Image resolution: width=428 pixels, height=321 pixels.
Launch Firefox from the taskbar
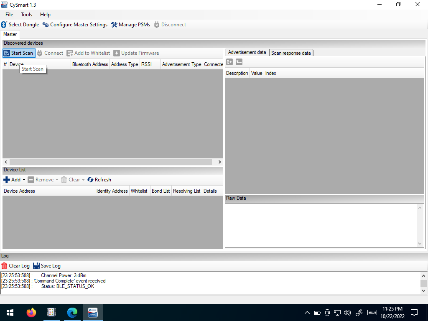pos(31,313)
